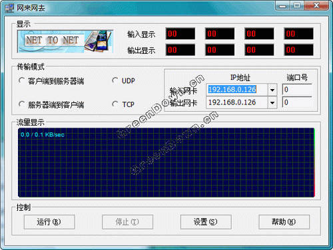Image resolution: width=333 pixels, height=250 pixels.
Task: Open settings with 设置(S) button
Action: click(206, 222)
